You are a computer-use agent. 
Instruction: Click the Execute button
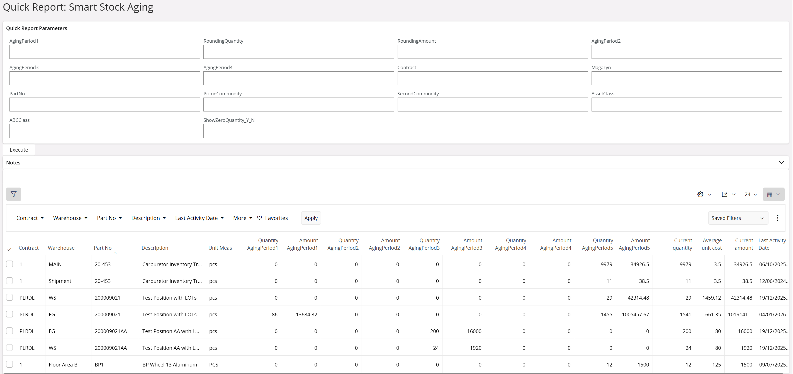pyautogui.click(x=19, y=150)
